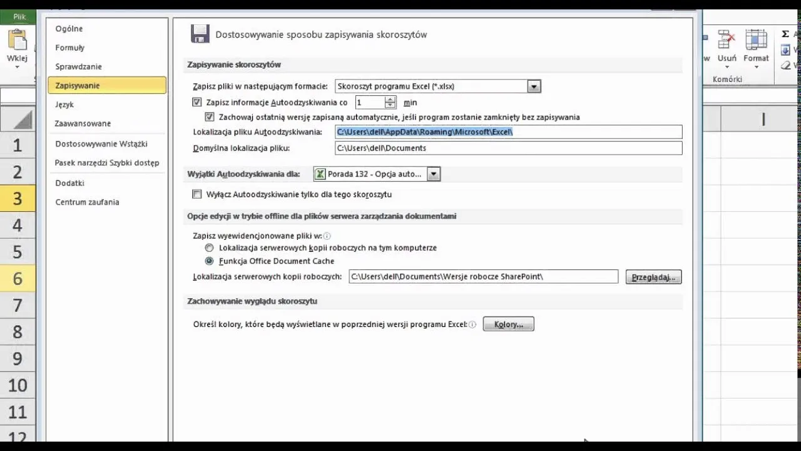Image resolution: width=801 pixels, height=451 pixels.
Task: Select the Zapisywanie options category
Action: pyautogui.click(x=107, y=85)
